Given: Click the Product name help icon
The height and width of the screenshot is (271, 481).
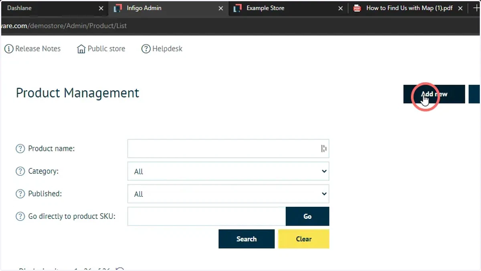Looking at the screenshot, I should point(20,149).
